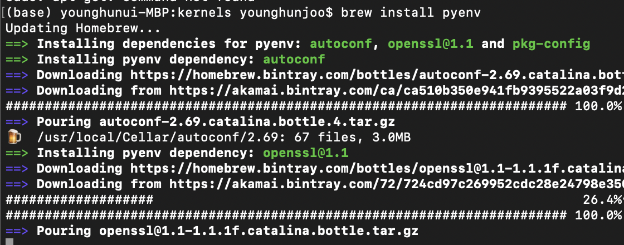This screenshot has width=624, height=245.
Task: Click the terminal cursor block on last line
Action: 9,242
